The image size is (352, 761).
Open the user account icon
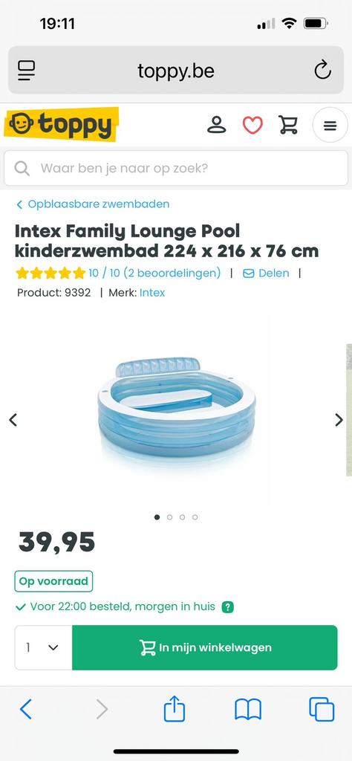point(217,125)
